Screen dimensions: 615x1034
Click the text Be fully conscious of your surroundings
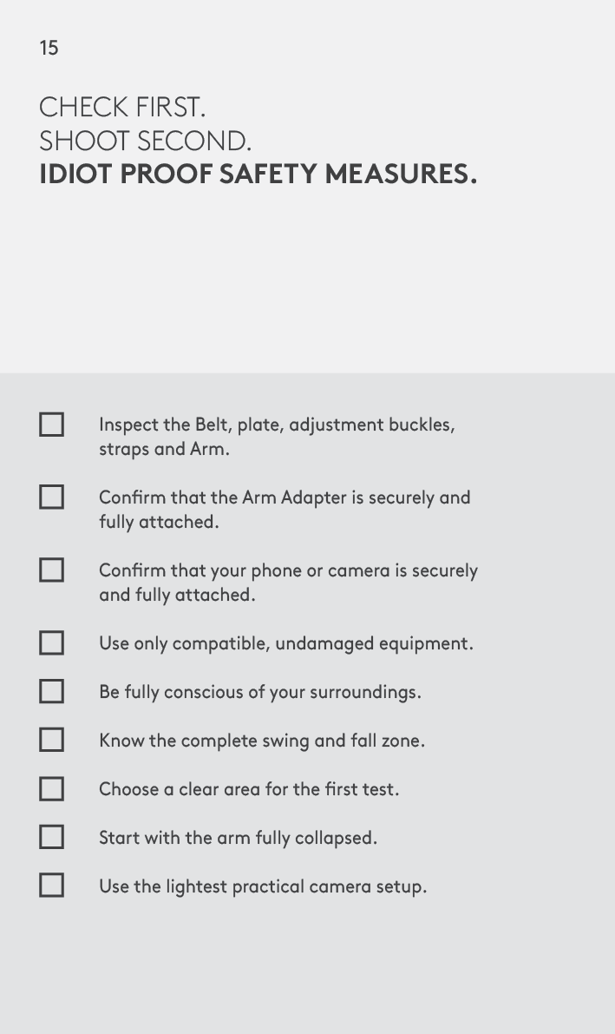[x=259, y=693]
